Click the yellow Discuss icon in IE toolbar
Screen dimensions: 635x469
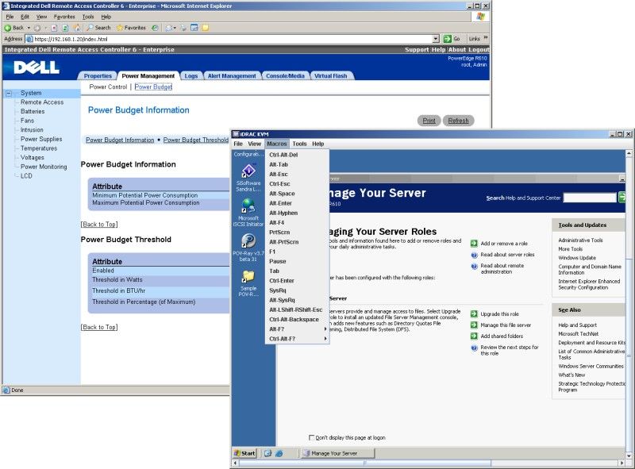206,28
